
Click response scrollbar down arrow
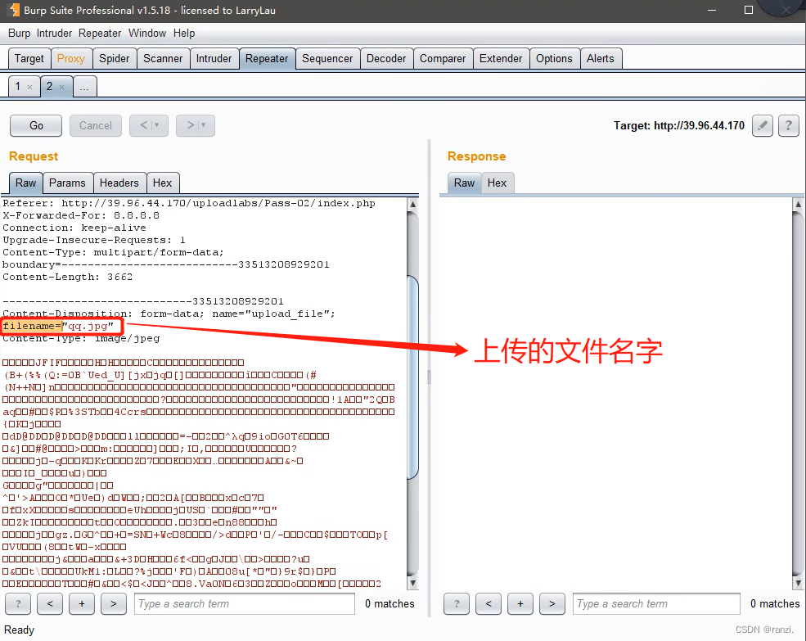click(798, 582)
